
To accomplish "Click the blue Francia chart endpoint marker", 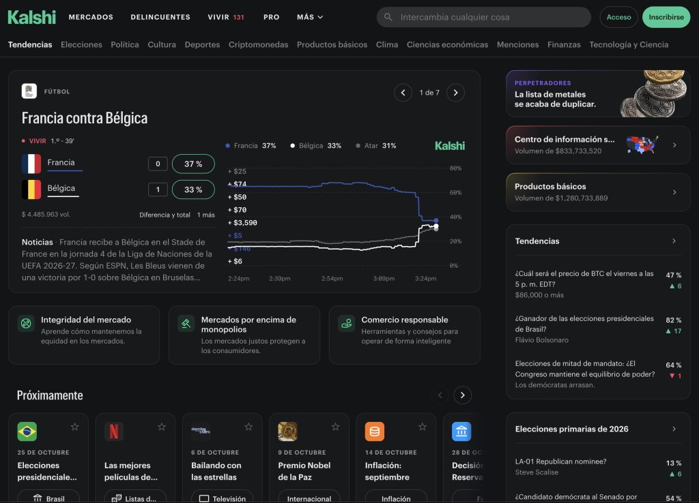I will click(x=436, y=220).
